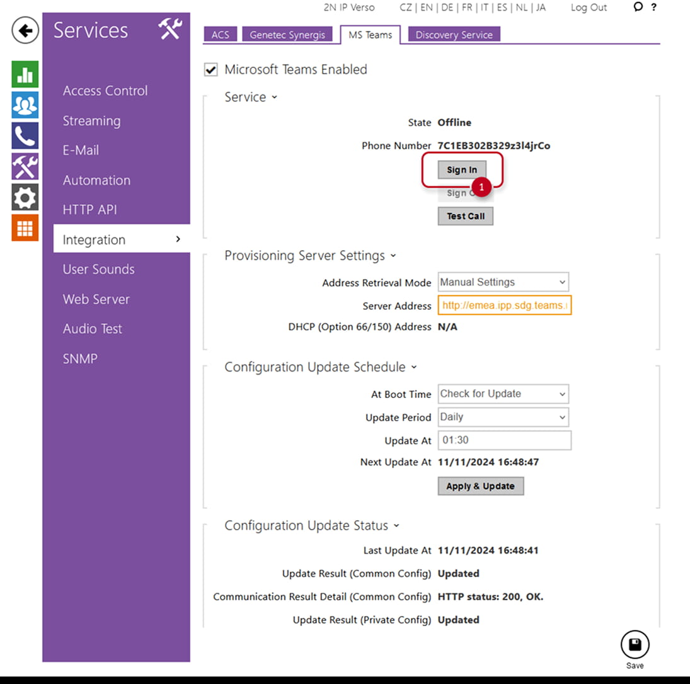Switch language to NL
The image size is (690, 684).
pyautogui.click(x=522, y=8)
